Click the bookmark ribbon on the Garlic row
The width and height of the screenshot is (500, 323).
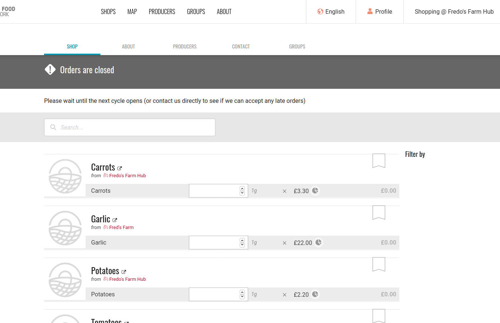tap(379, 212)
